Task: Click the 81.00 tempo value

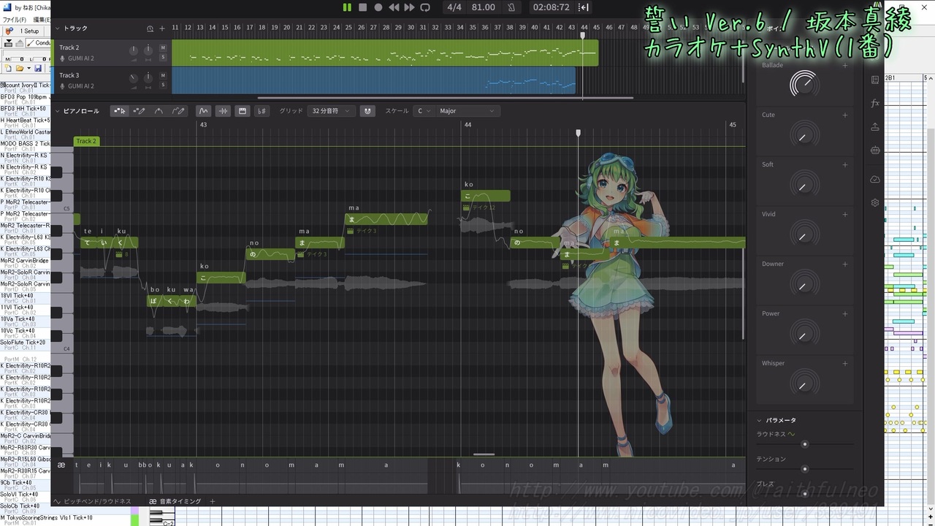Action: [484, 7]
